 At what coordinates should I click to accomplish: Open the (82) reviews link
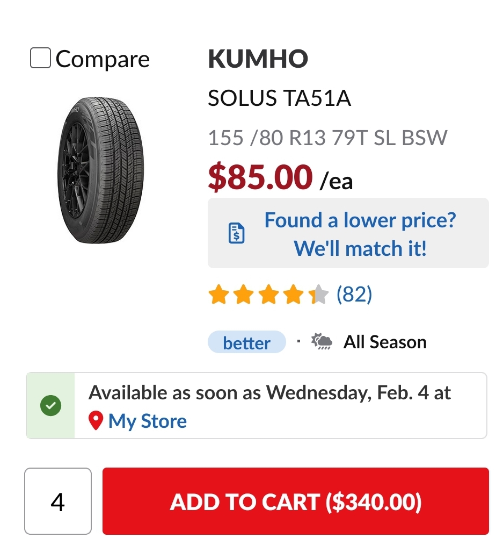click(354, 295)
